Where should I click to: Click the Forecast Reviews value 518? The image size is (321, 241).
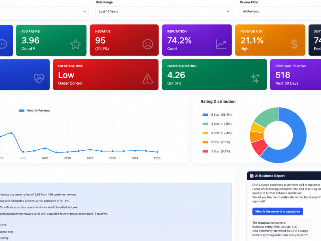click(283, 75)
